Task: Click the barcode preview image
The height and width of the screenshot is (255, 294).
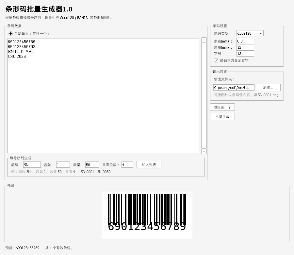Action: click(x=147, y=215)
